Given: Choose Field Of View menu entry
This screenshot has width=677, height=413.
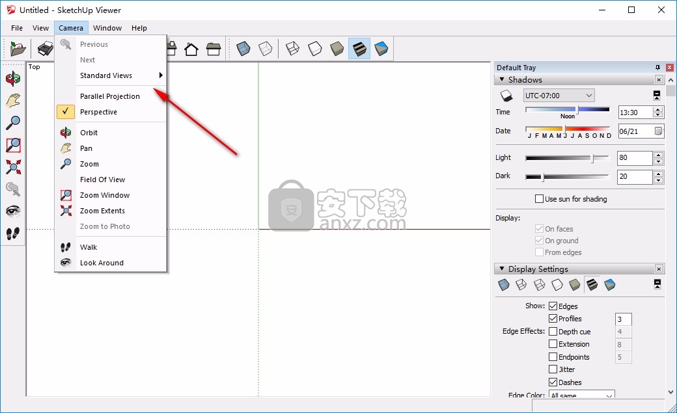Looking at the screenshot, I should click(111, 180).
